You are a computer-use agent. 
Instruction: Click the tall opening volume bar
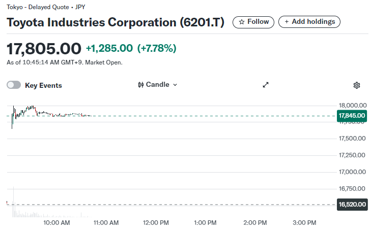tap(13, 203)
